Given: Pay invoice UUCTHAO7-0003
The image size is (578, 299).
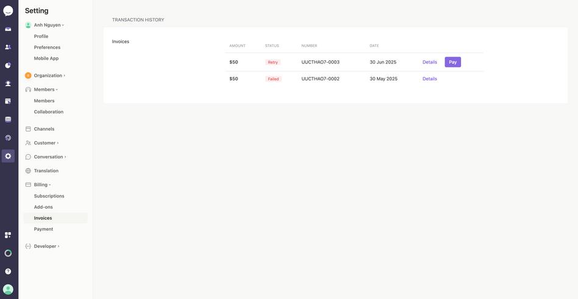Looking at the screenshot, I should tap(453, 62).
